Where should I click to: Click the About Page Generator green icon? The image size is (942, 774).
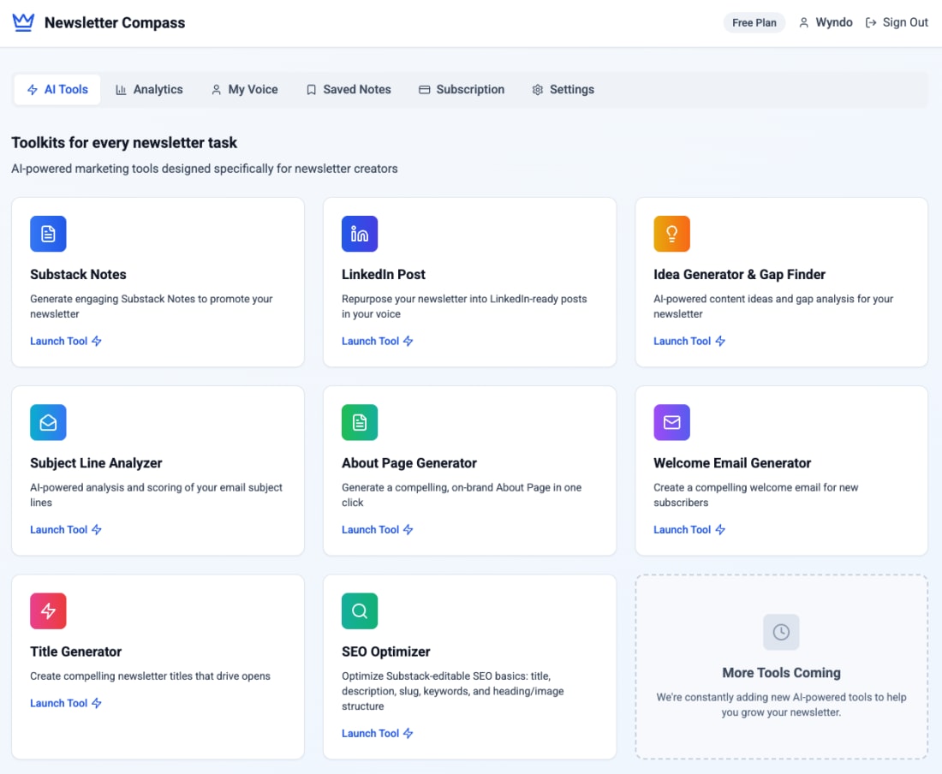[x=360, y=422]
